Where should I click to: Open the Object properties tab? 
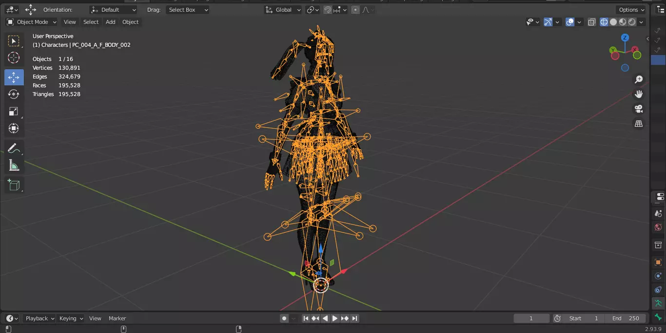click(x=658, y=262)
